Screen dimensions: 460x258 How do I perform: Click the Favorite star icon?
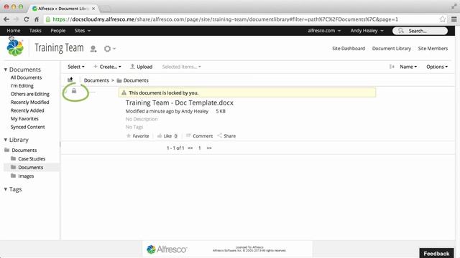[129, 135]
